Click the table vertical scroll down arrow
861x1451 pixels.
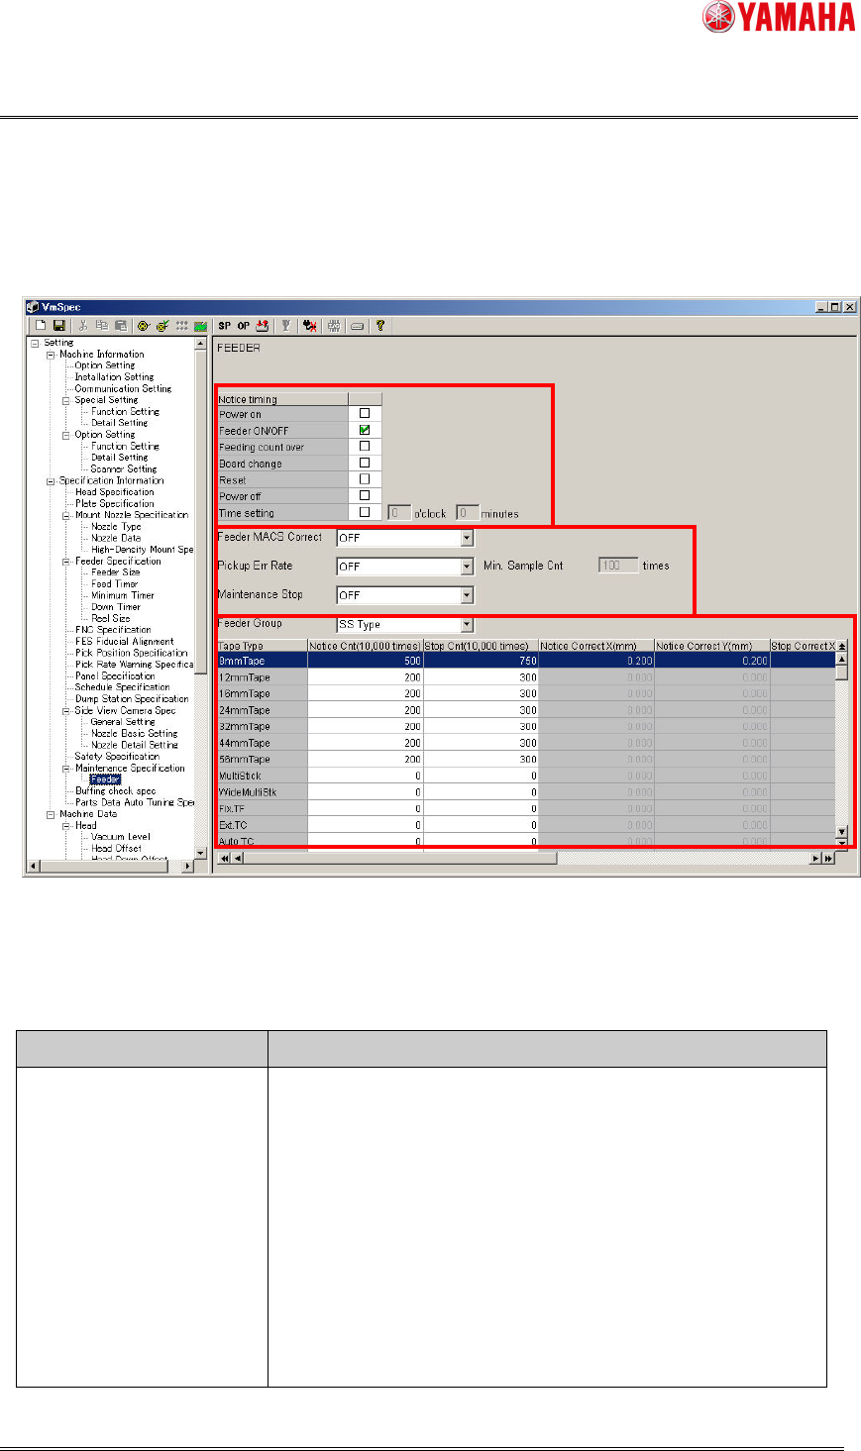[842, 832]
